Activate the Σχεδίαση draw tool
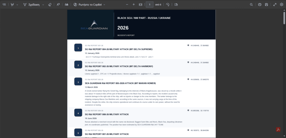The image size is (286, 138). point(32,5)
